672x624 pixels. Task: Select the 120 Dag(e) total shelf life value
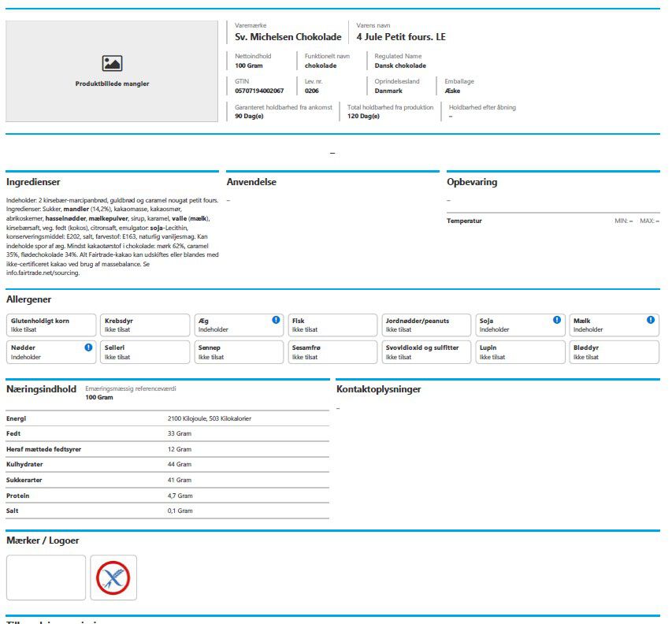[363, 116]
